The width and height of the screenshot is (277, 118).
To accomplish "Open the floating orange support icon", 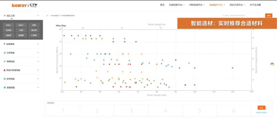I will (x=272, y=64).
